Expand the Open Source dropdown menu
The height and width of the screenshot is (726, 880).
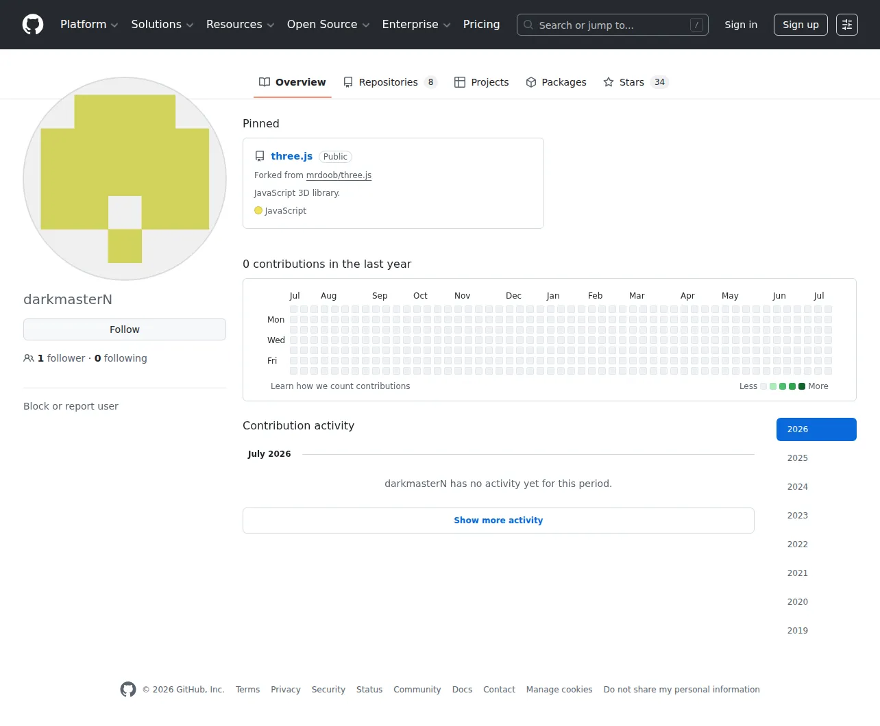tap(328, 25)
